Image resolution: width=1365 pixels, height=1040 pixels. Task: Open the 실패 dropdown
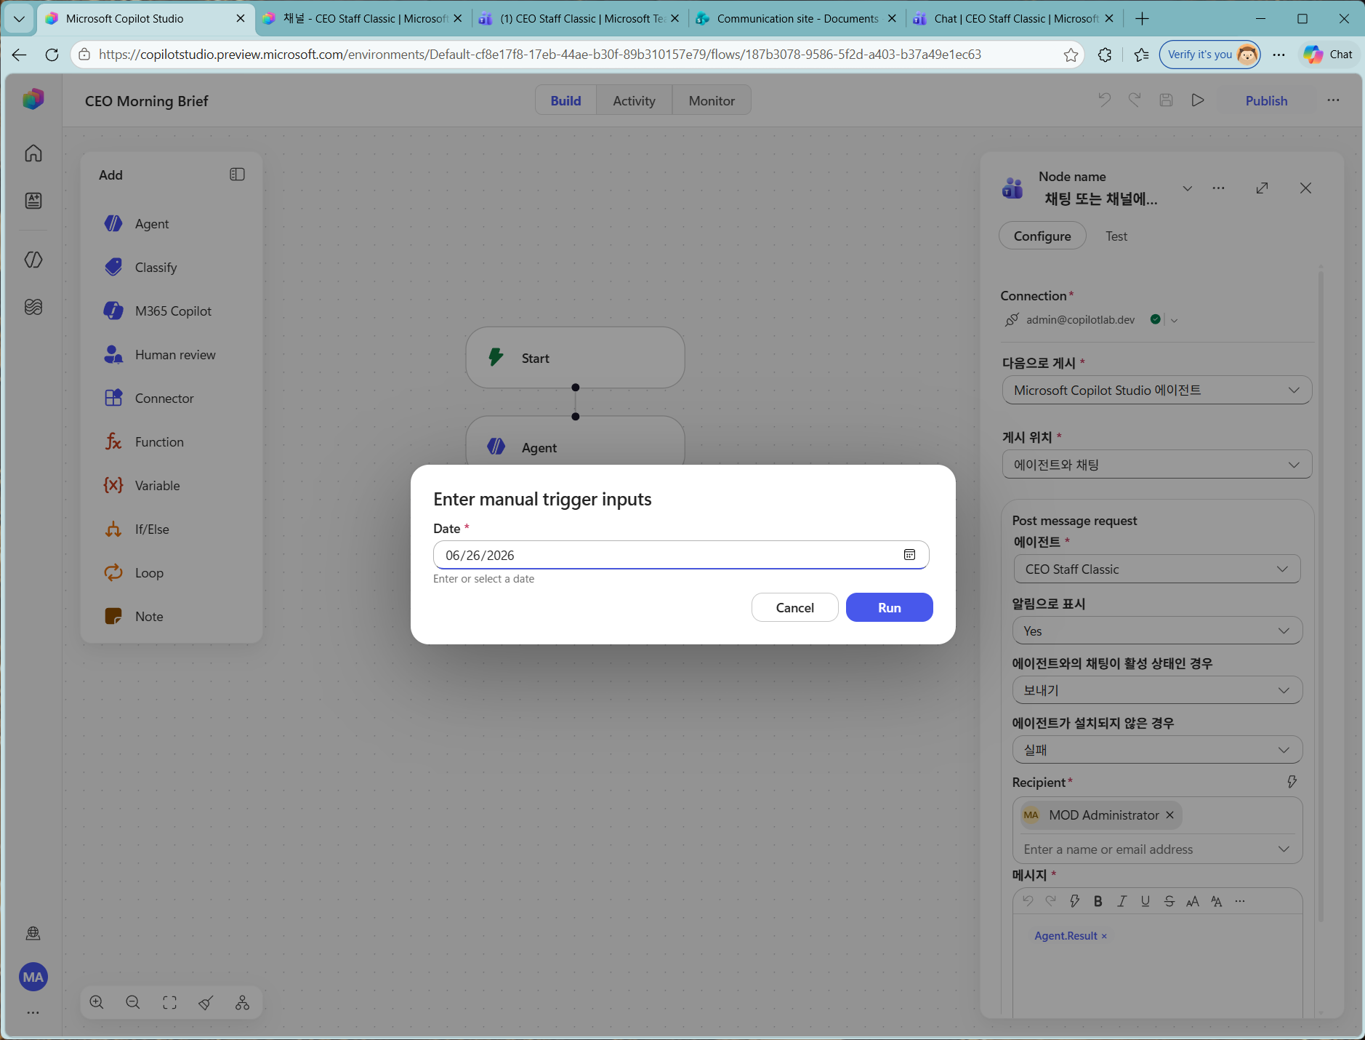(1157, 750)
